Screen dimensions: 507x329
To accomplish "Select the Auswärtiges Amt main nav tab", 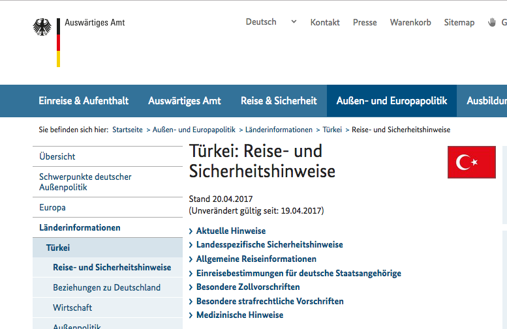I will click(x=185, y=101).
